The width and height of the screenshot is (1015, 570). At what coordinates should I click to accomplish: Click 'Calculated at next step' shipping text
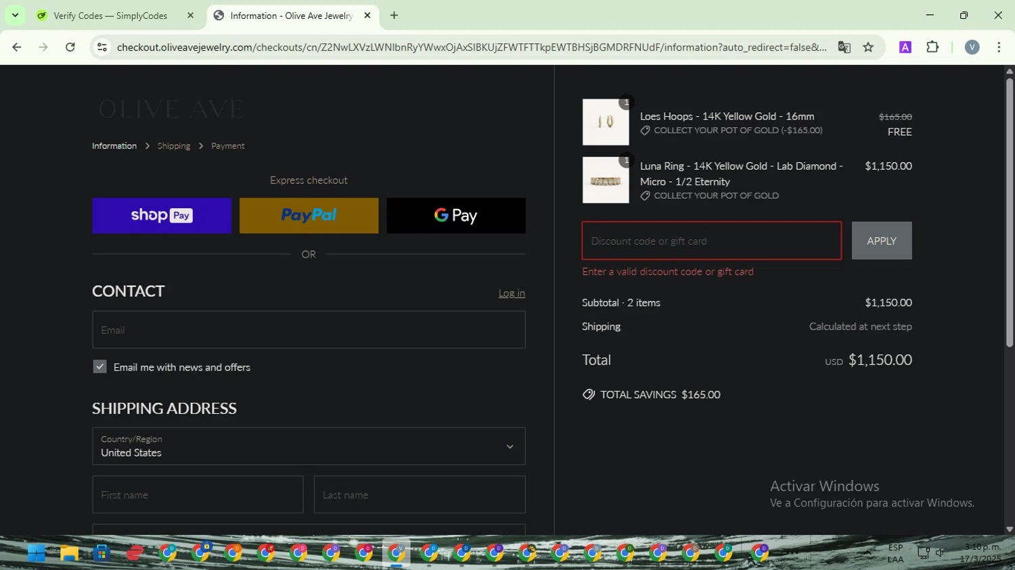point(861,327)
